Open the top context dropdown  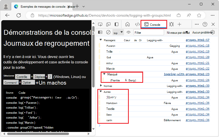[118, 32]
